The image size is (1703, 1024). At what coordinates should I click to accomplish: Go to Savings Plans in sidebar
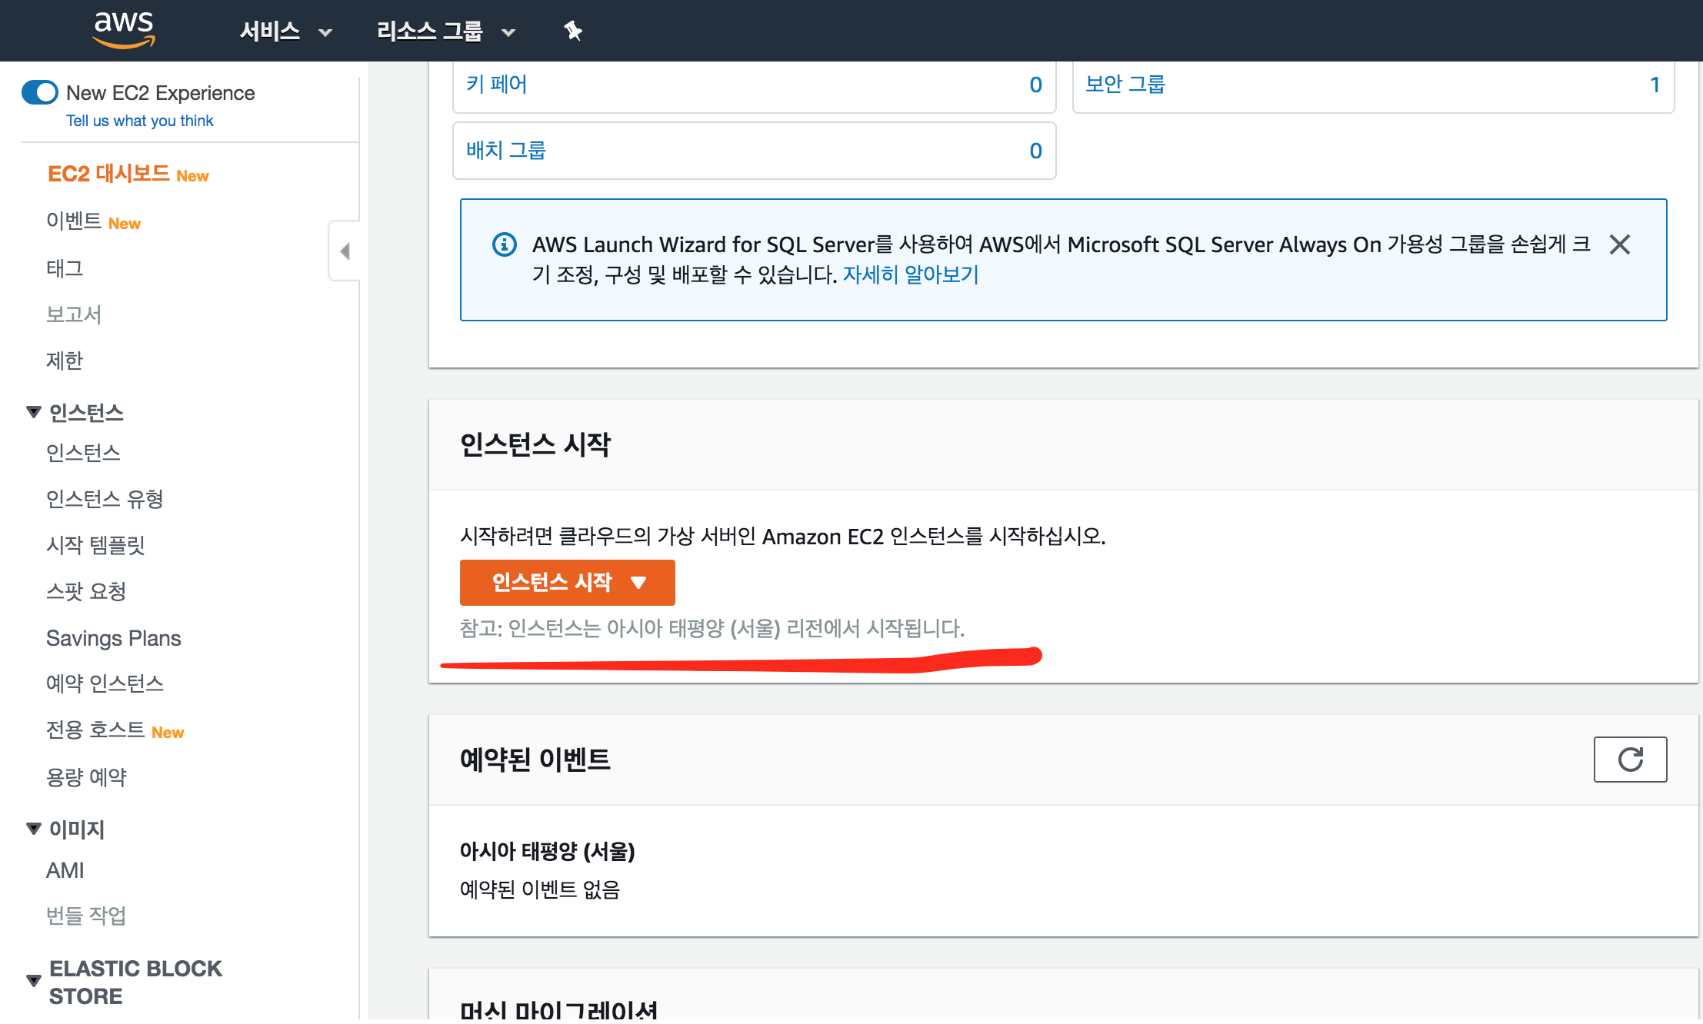coord(113,638)
